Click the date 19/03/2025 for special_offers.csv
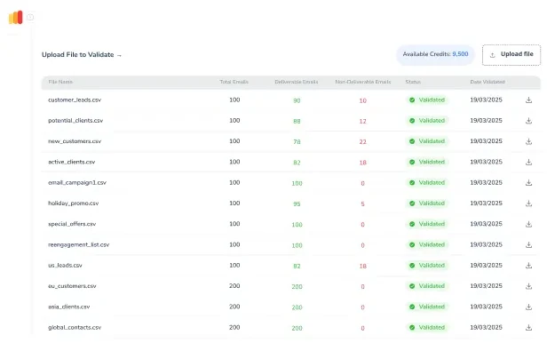Image resolution: width=547 pixels, height=343 pixels. 486,224
